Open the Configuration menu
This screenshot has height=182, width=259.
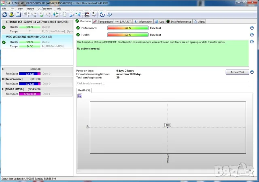[x=45, y=8]
